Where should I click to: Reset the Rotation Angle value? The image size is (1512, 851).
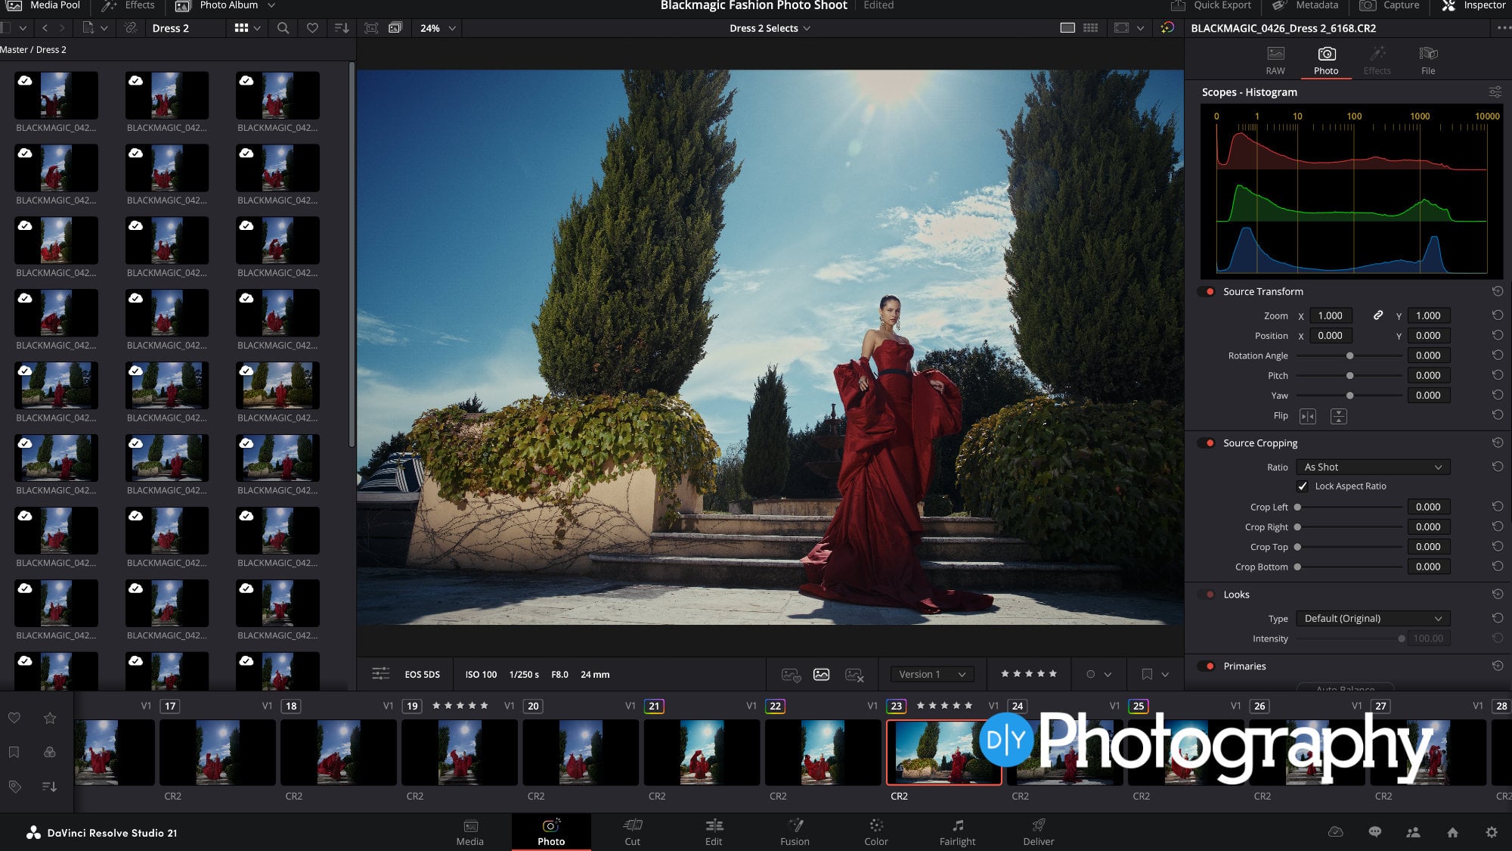pos(1497,355)
